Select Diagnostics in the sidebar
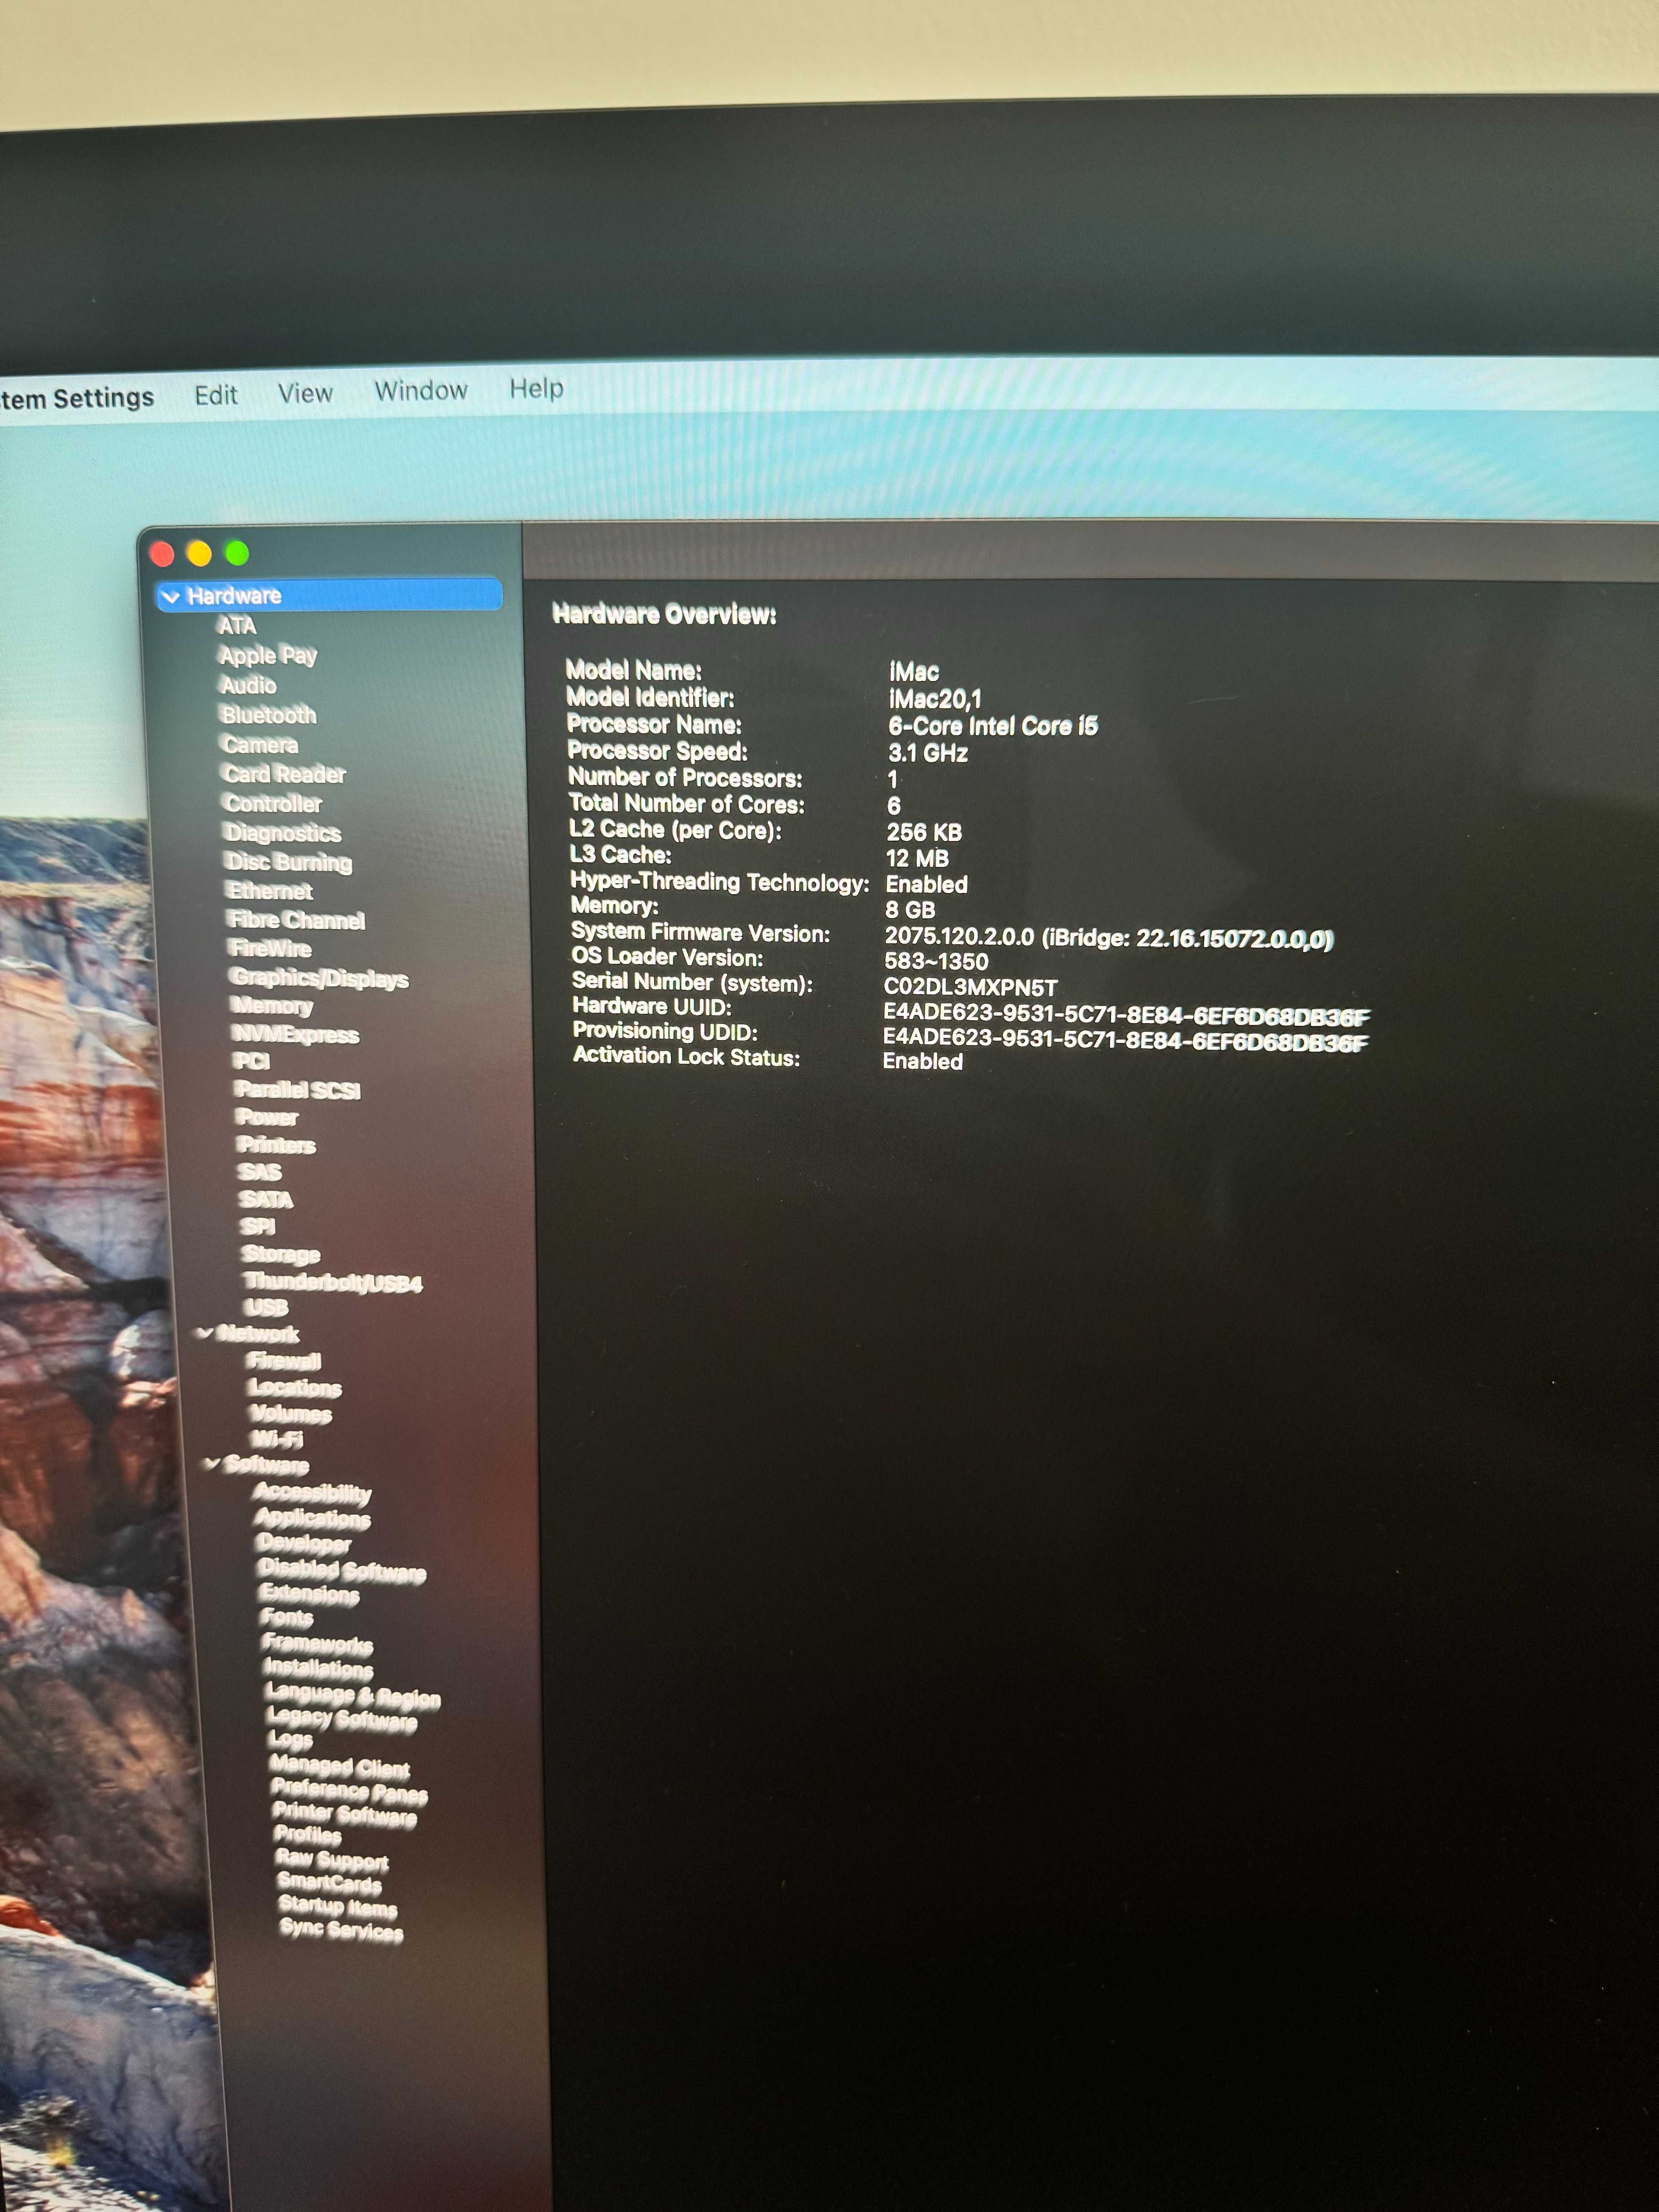The width and height of the screenshot is (1659, 2212). tap(284, 833)
